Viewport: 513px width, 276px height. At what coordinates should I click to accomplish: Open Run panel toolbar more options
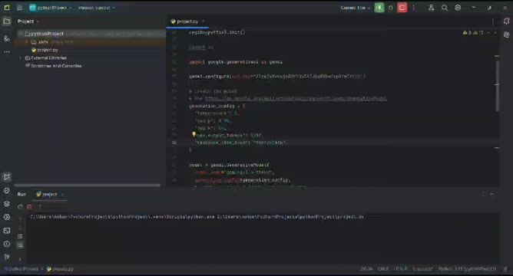click(40, 206)
